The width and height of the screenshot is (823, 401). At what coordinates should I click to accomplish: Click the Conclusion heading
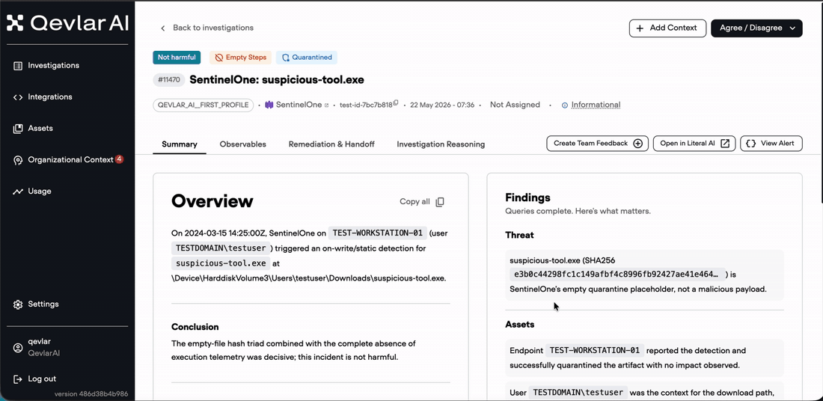[195, 327]
